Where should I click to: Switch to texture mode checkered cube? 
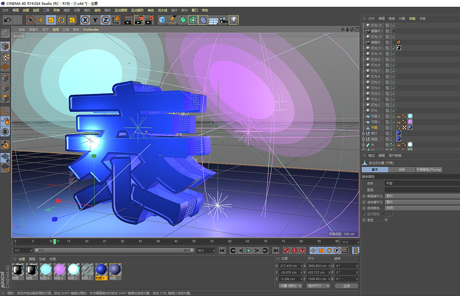click(x=5, y=57)
